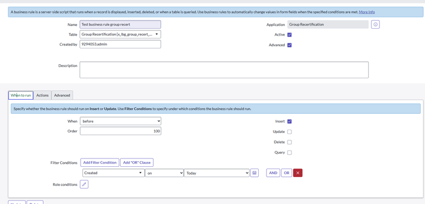The height and width of the screenshot is (204, 425).
Task: Uncheck the Insert checkbox
Action: [x=289, y=121]
